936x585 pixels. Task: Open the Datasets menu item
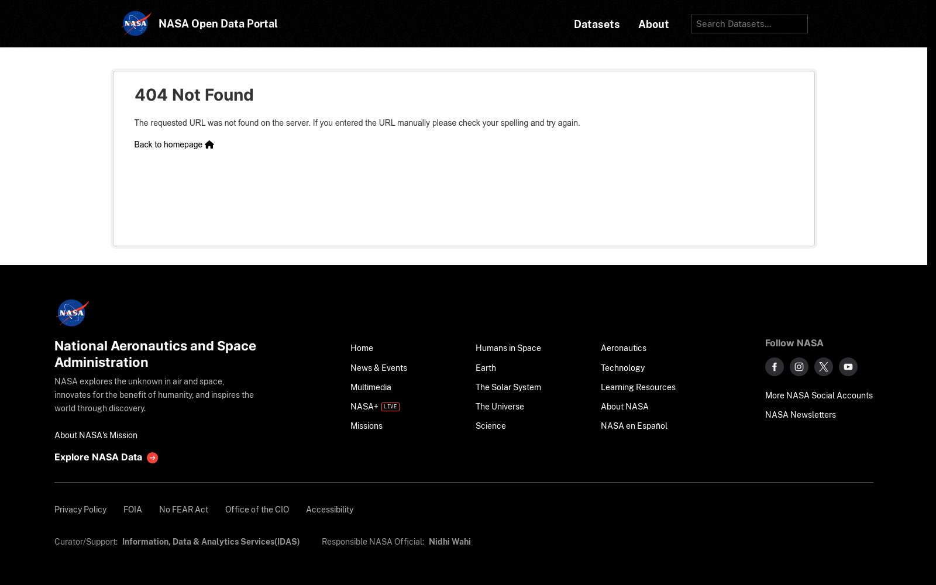click(597, 24)
